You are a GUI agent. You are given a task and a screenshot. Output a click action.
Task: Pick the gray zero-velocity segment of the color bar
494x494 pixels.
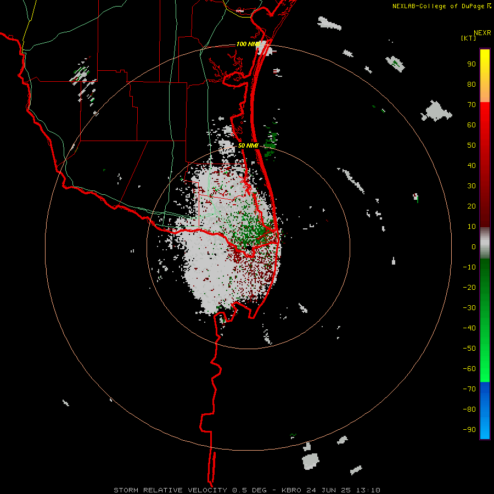click(x=485, y=243)
